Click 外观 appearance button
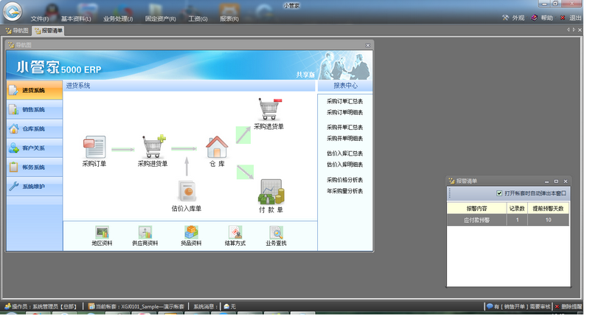Screen dimensions: 590x318 (513, 18)
